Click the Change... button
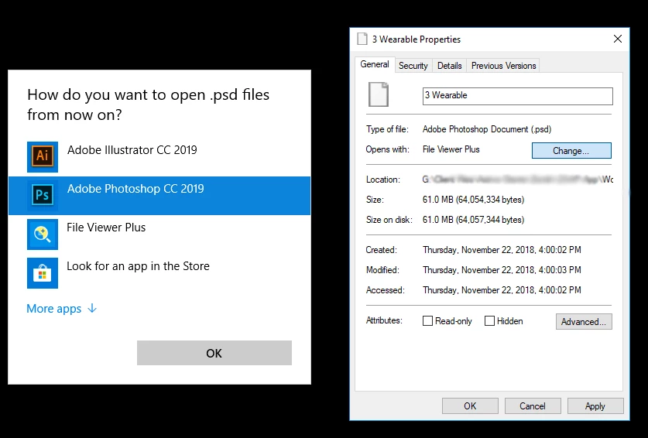The width and height of the screenshot is (648, 438). [571, 151]
